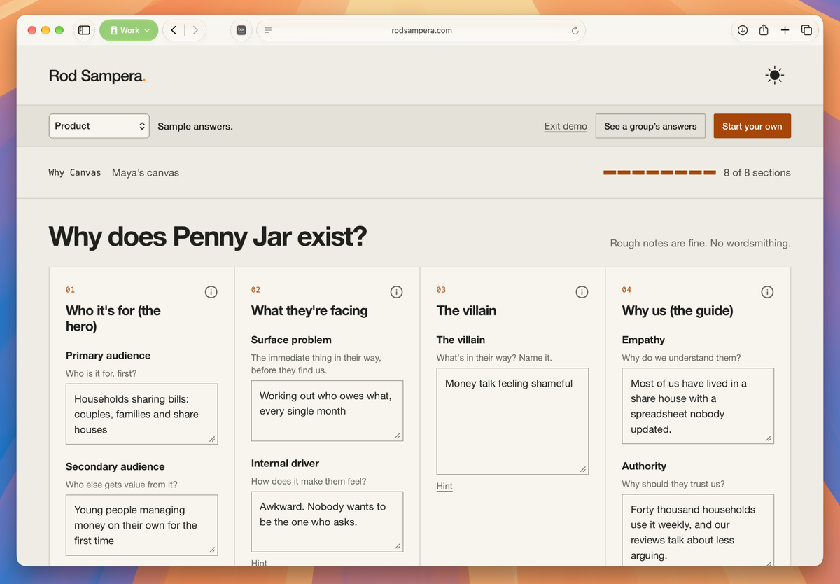840x584 pixels.
Task: Click the section number 04 label
Action: 626,289
